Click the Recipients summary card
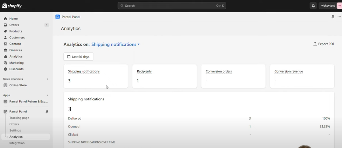Screen dimensions: 342x148 click(x=165, y=76)
